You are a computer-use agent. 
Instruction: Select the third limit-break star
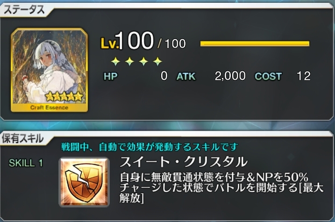(143, 62)
